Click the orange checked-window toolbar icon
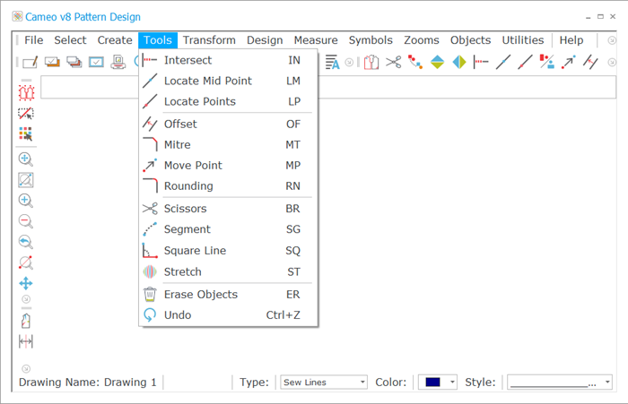The width and height of the screenshot is (628, 404). tap(52, 62)
